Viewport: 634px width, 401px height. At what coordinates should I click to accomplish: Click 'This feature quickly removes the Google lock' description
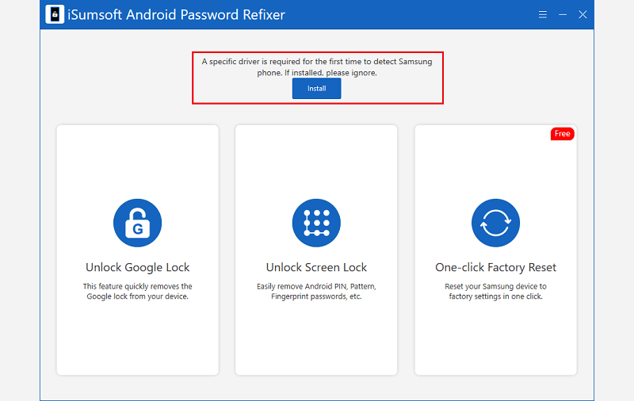coord(137,291)
